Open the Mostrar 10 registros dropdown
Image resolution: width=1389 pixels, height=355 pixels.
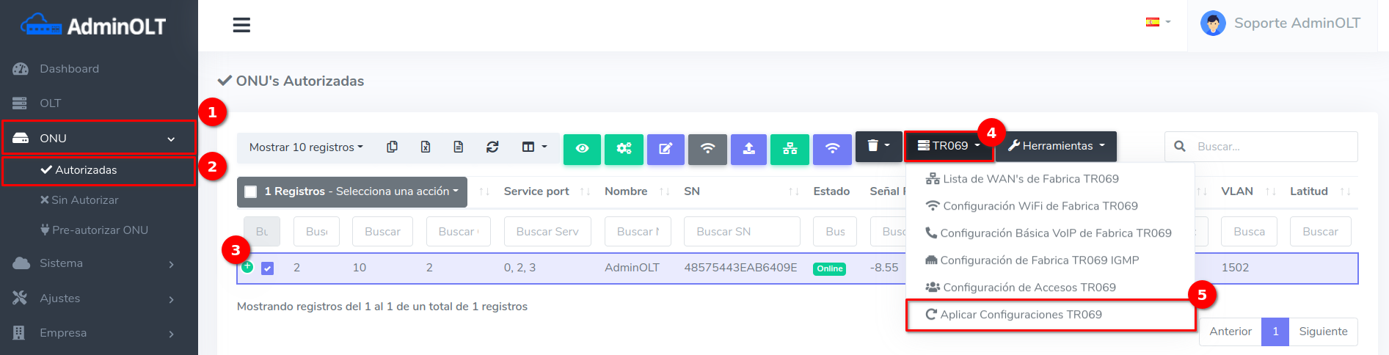point(306,147)
